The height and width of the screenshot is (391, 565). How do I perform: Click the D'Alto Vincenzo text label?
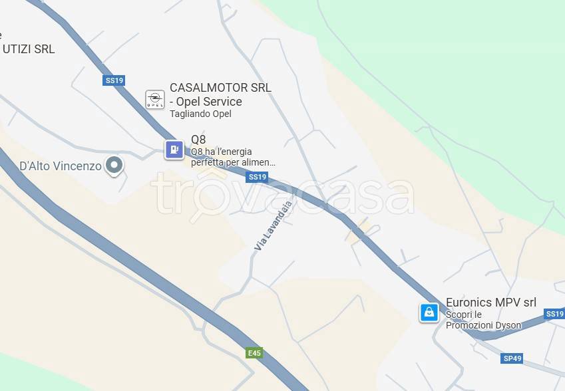coord(61,166)
